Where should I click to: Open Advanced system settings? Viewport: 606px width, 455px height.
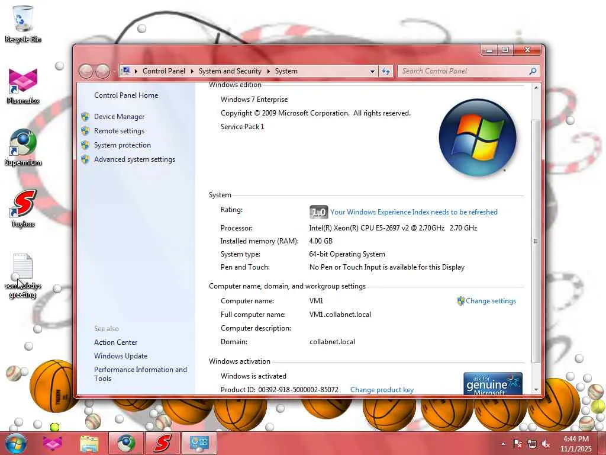(x=134, y=159)
